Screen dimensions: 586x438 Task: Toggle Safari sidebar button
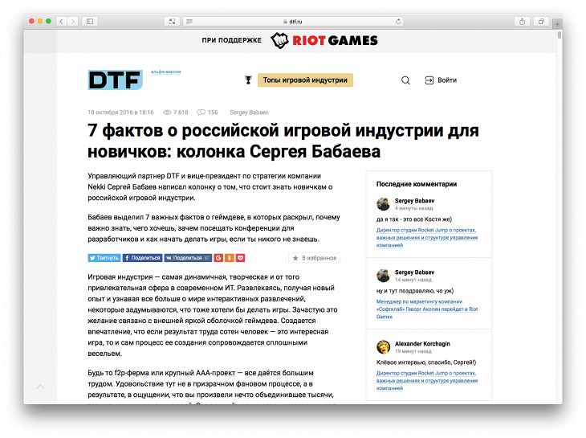[x=89, y=21]
